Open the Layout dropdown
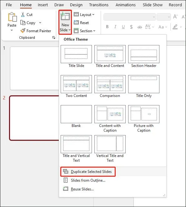Screen dimensions: 186x207 coord(84,14)
